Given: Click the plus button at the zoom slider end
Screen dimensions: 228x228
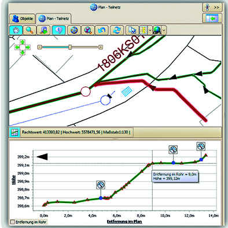Looking at the screenshot, I should [101, 47].
